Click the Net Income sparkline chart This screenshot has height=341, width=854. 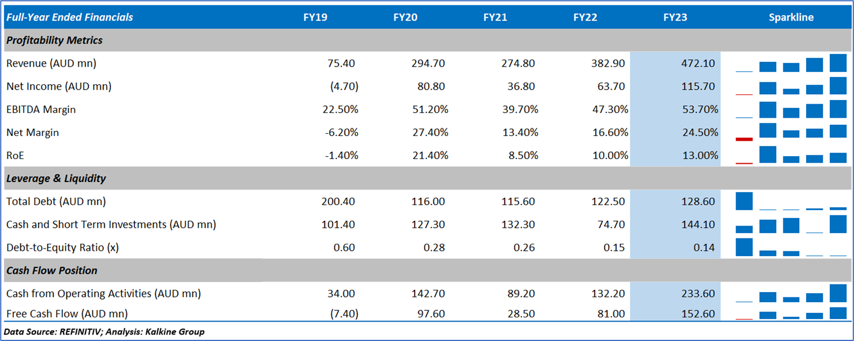click(x=791, y=86)
